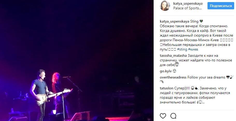
Task: Visit go.kyiv commenter profile
Action: tap(166, 71)
